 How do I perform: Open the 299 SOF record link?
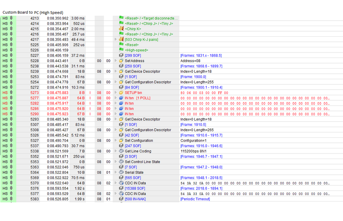(x=133, y=56)
